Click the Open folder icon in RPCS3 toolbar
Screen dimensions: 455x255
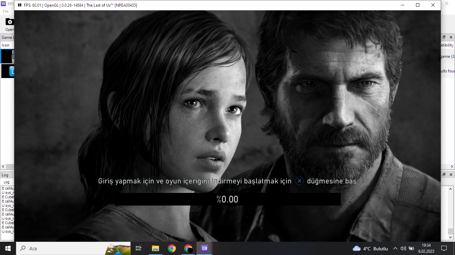[x=10, y=22]
